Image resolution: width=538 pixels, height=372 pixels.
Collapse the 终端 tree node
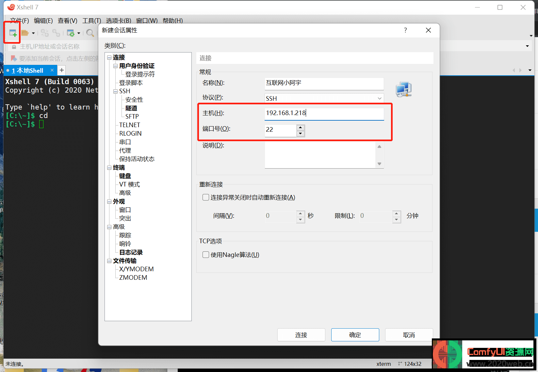click(109, 168)
